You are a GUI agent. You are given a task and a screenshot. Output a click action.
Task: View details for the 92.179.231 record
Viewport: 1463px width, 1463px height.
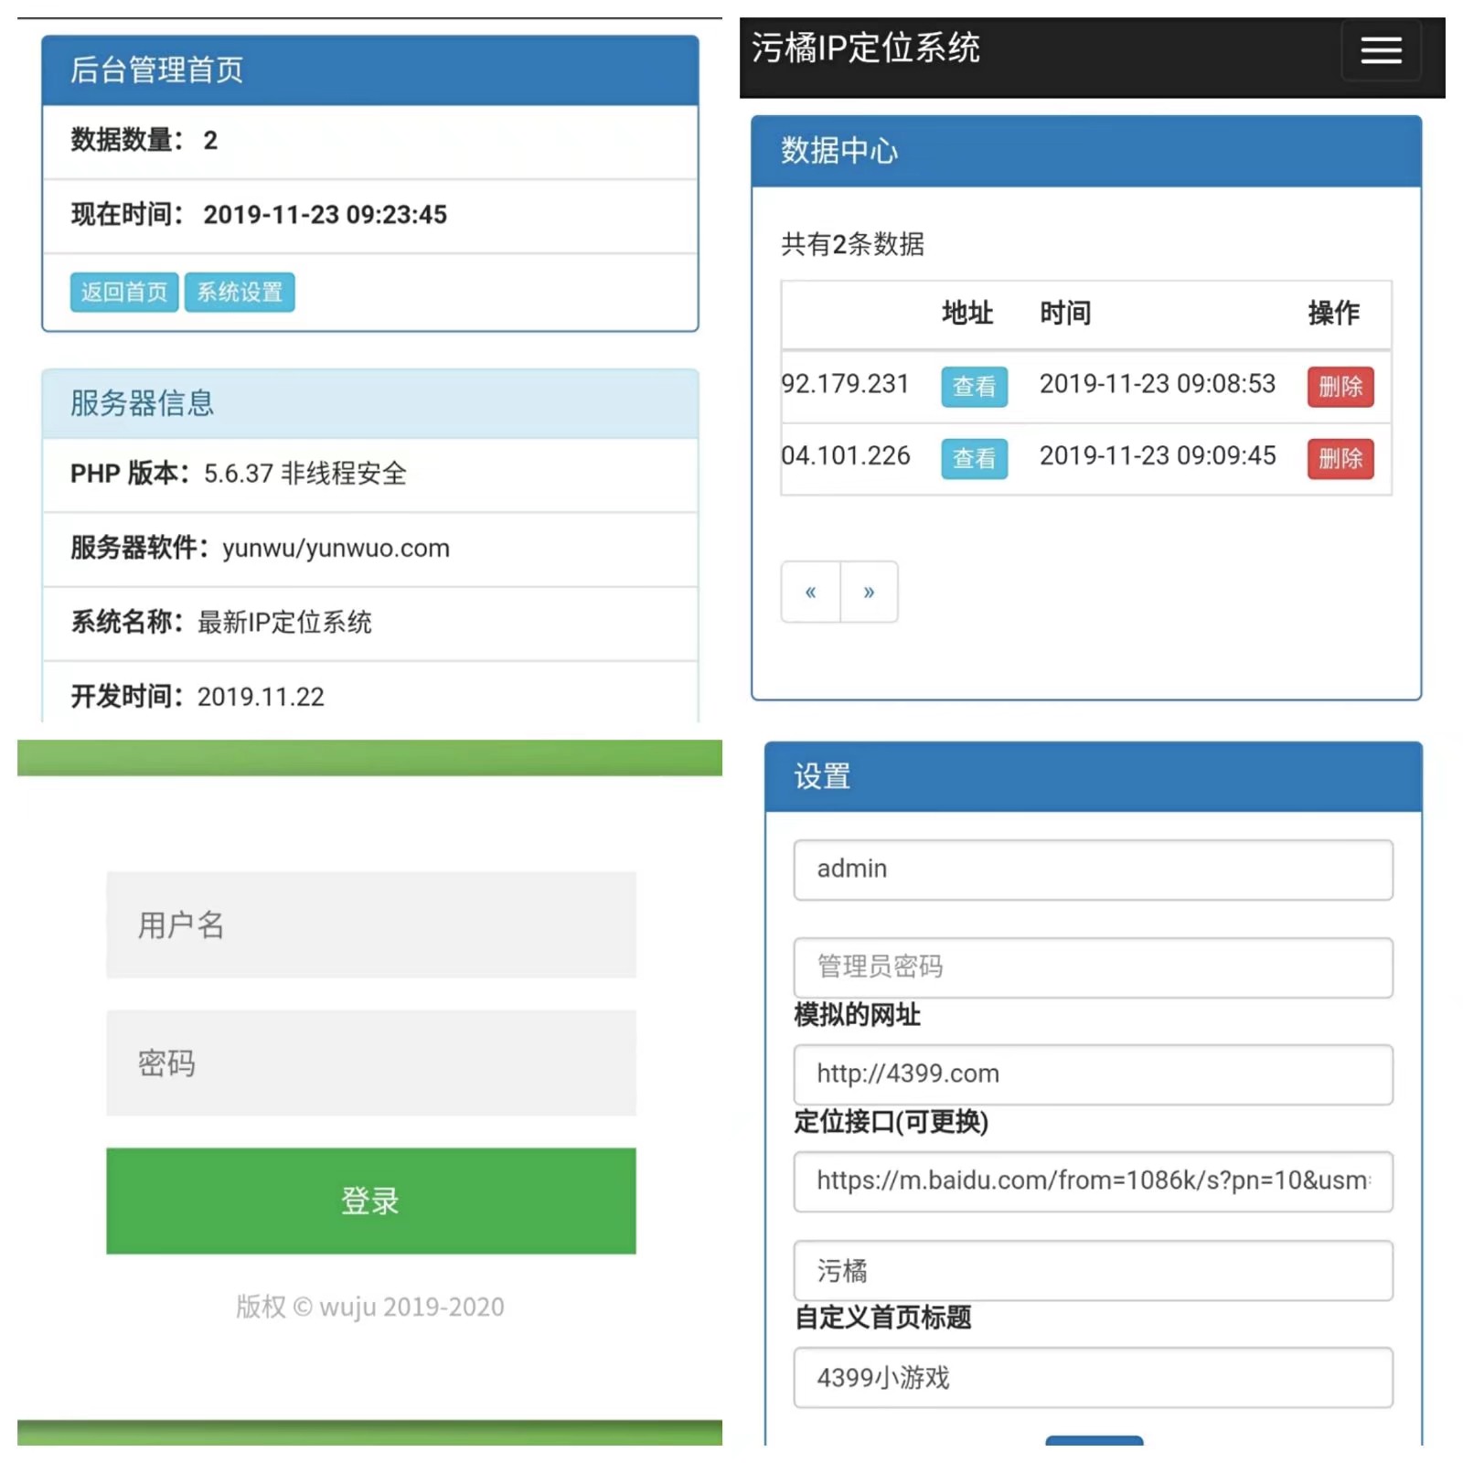(974, 386)
